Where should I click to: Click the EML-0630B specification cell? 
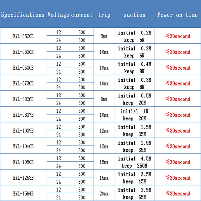[23, 68]
